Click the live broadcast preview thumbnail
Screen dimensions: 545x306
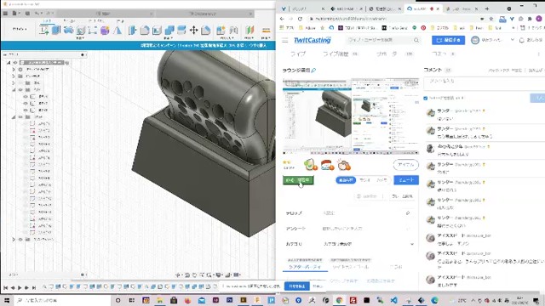[351, 116]
